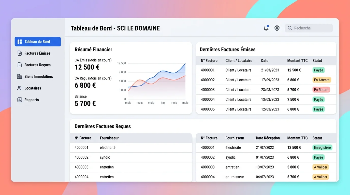Viewport: 350px width, 195px height.
Task: Click the En Attente status badge
Action: click(322, 80)
